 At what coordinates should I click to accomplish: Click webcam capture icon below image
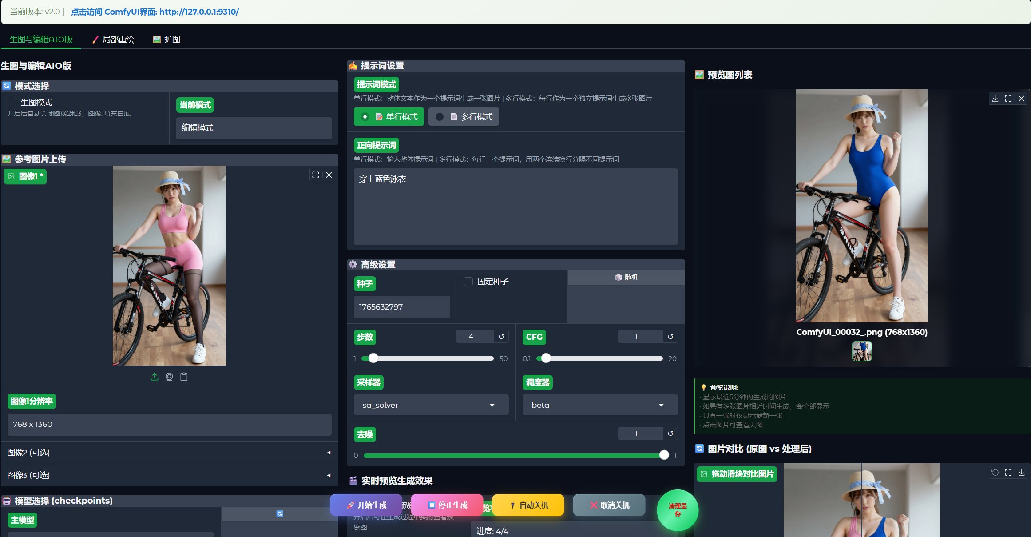coord(169,377)
